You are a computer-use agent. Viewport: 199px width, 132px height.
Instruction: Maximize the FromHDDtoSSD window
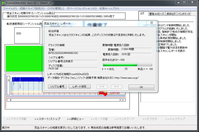coord(184,2)
